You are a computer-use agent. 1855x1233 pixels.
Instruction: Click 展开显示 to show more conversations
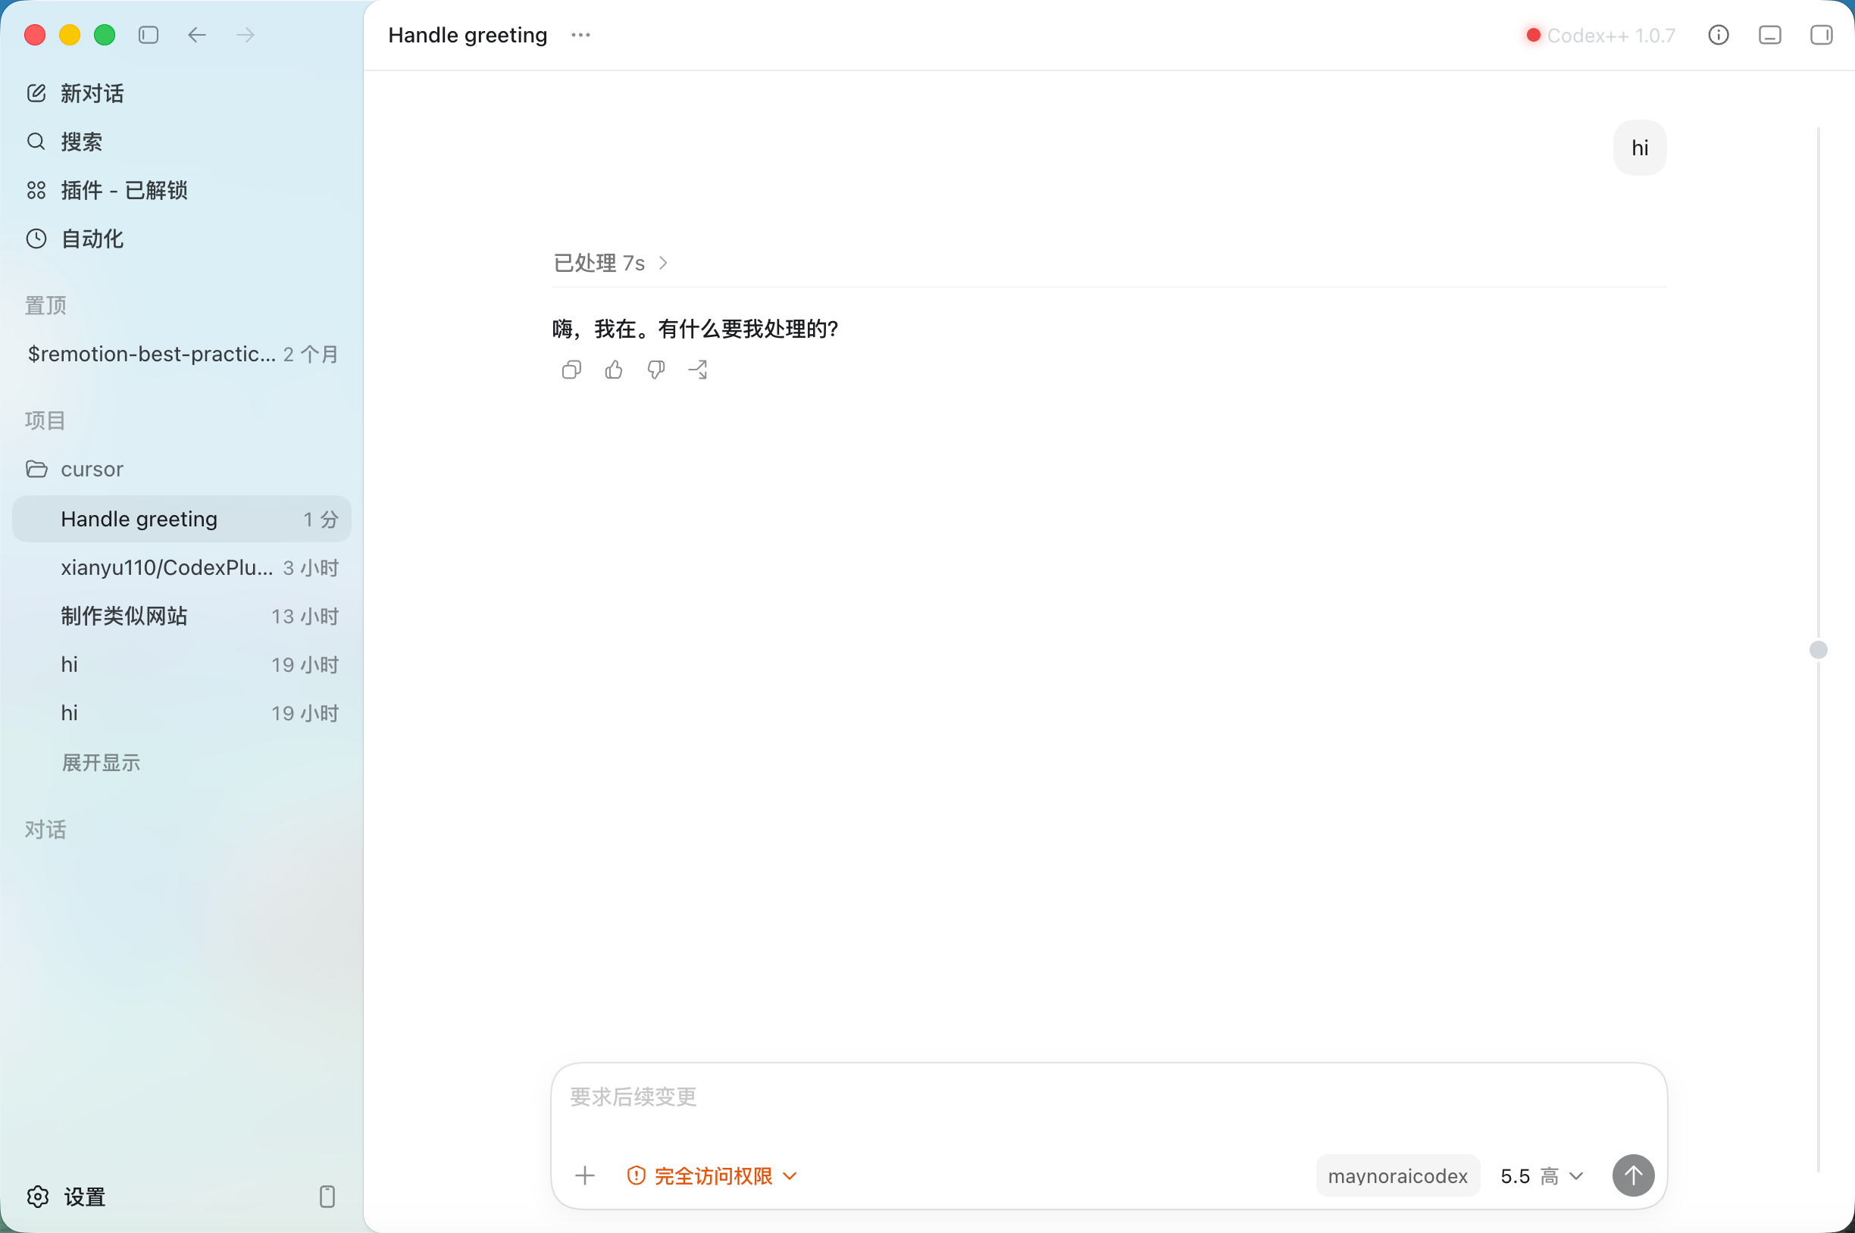point(101,762)
